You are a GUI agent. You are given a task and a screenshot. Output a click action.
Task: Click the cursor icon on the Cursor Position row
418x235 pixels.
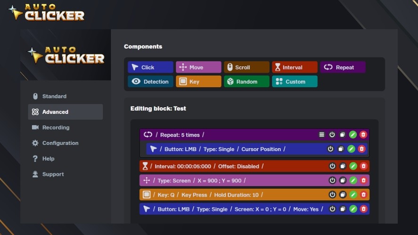(153, 149)
